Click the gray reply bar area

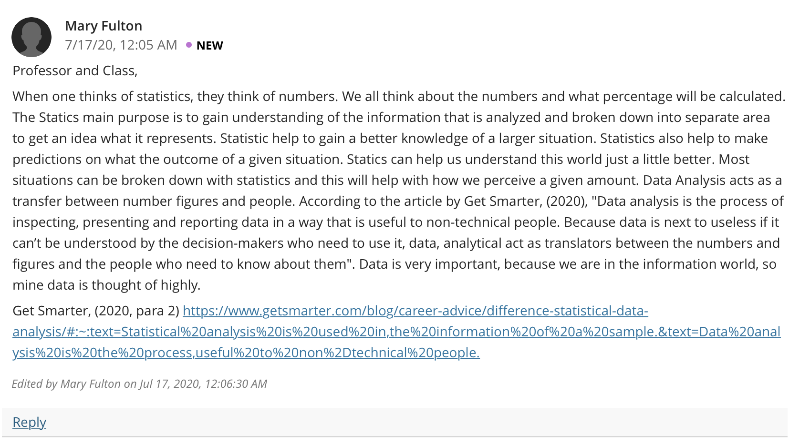(394, 422)
